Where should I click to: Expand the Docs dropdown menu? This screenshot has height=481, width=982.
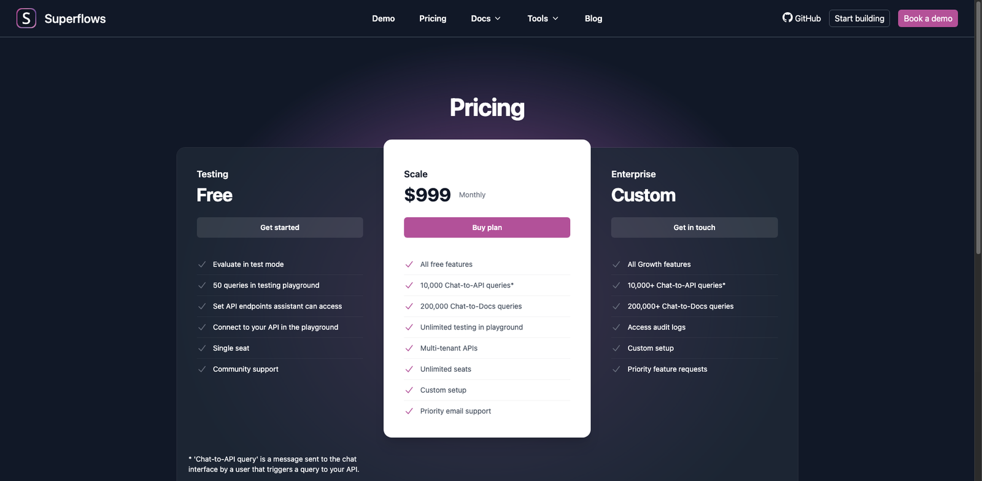click(485, 18)
